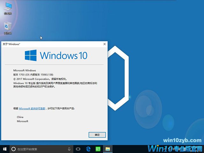Activate the microphone in the search box
The image size is (204, 153).
69,149
